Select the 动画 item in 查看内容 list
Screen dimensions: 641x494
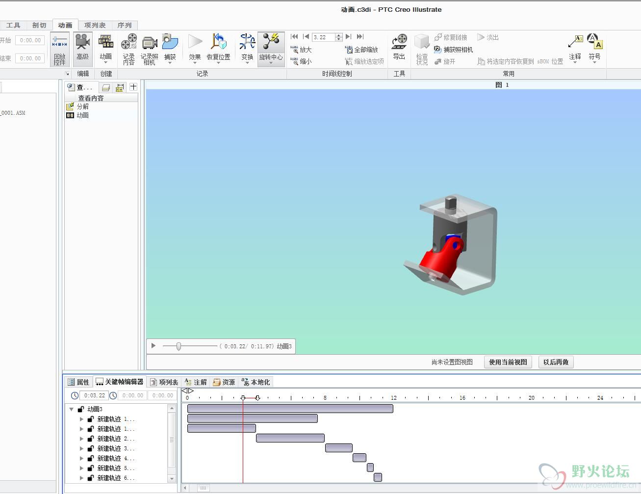click(82, 115)
